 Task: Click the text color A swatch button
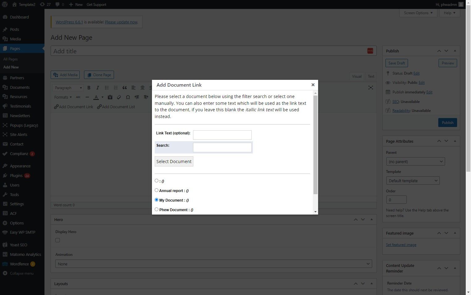(x=96, y=97)
